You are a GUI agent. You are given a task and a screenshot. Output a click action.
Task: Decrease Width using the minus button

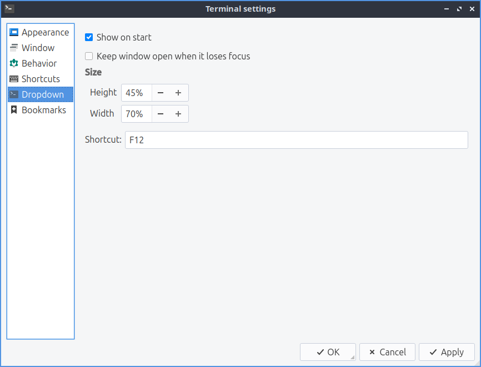(161, 114)
